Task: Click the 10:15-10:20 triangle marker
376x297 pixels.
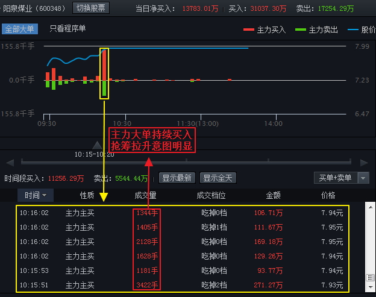Action: 98,145
